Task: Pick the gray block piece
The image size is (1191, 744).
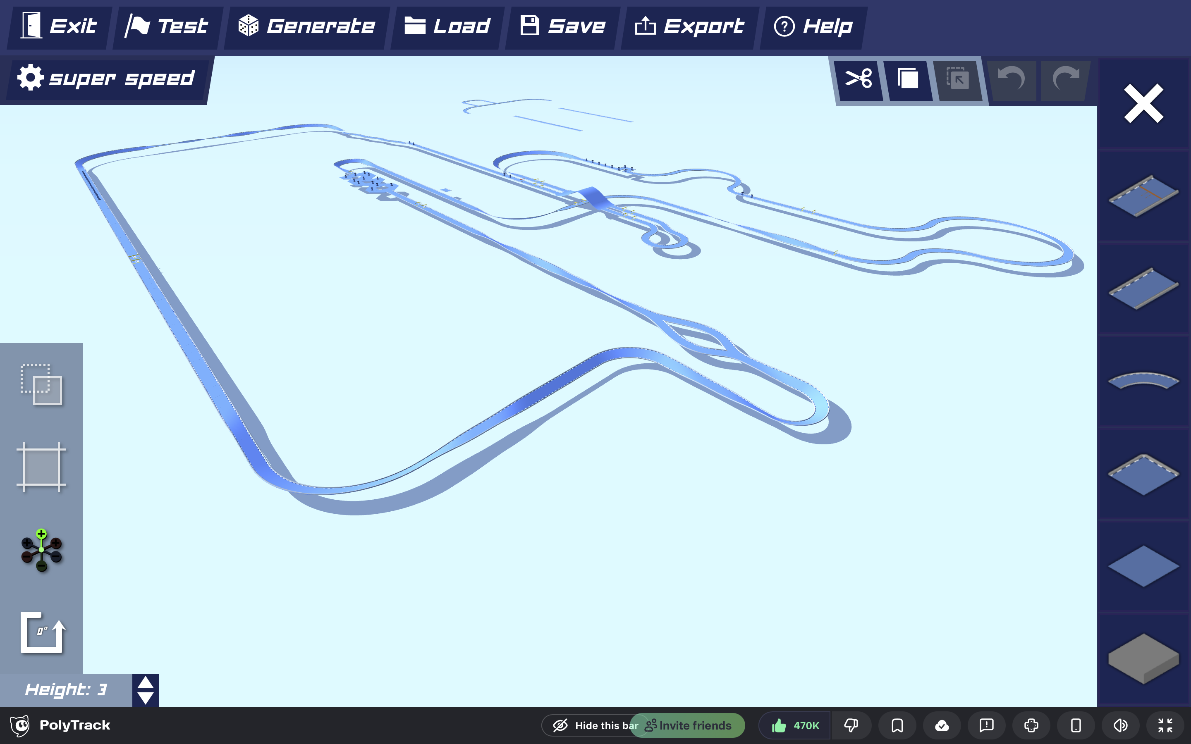Action: [1144, 658]
